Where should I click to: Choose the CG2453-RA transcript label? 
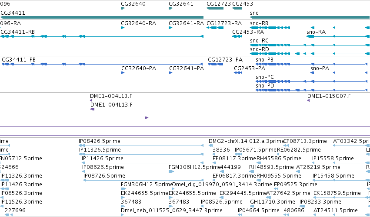pos(248,32)
